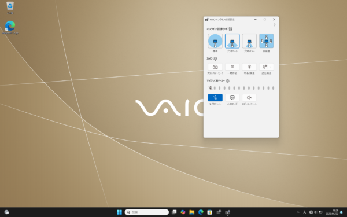Launch Copilot from the taskbar

[183, 212]
